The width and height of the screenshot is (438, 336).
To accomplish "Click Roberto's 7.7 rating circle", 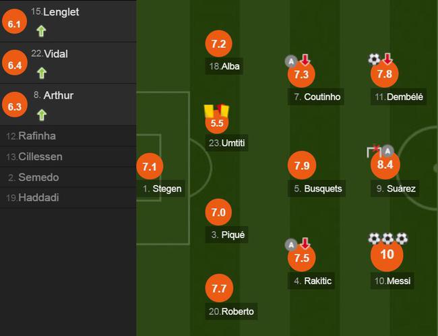I will tap(218, 289).
